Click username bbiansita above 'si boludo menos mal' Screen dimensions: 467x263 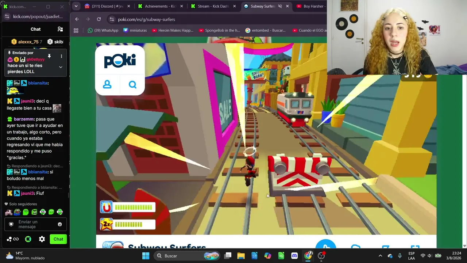pyautogui.click(x=38, y=172)
